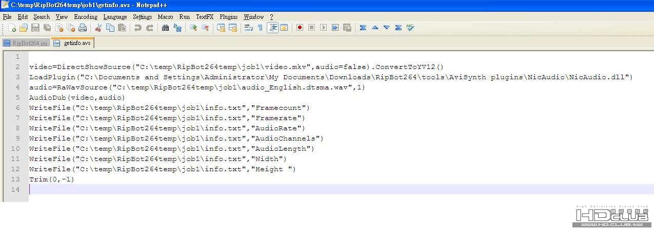Click the DirectShowSource line of code
654x230 pixels.
[x=236, y=67]
